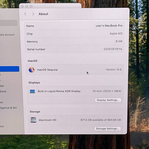
Task: Click the Apple M3 chip value
Action: [116, 33]
